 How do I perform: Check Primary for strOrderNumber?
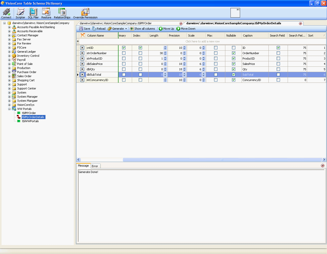point(124,53)
